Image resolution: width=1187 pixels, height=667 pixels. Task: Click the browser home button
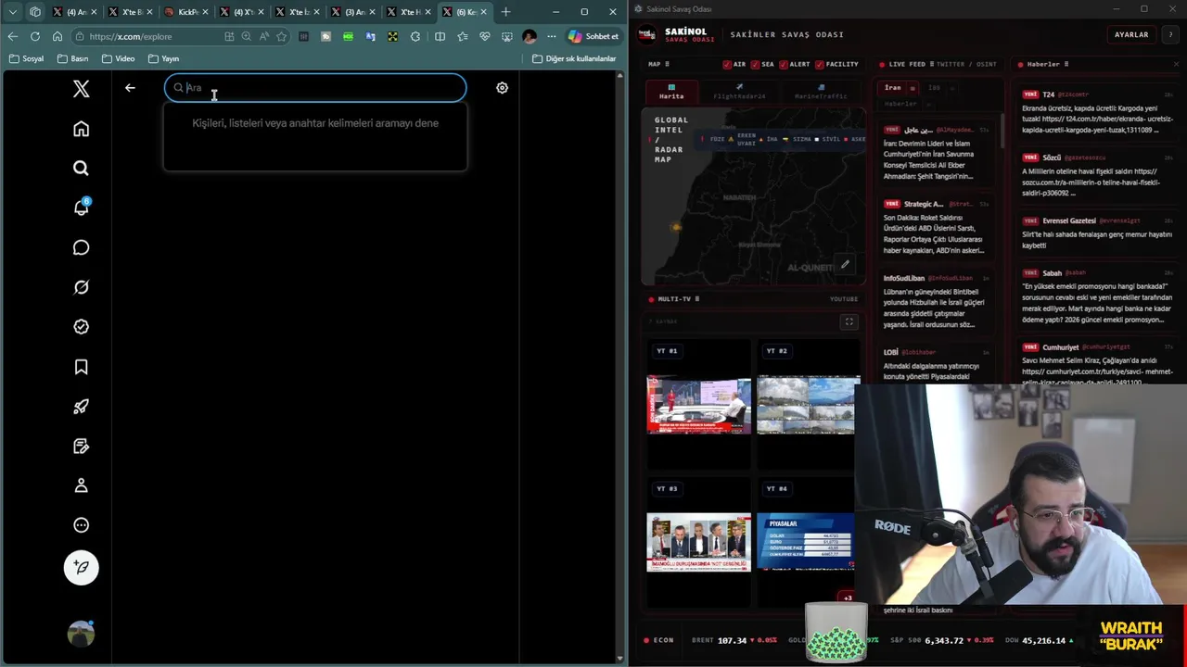[57, 36]
